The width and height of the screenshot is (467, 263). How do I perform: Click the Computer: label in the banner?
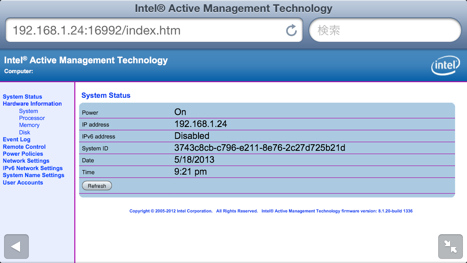(18, 72)
